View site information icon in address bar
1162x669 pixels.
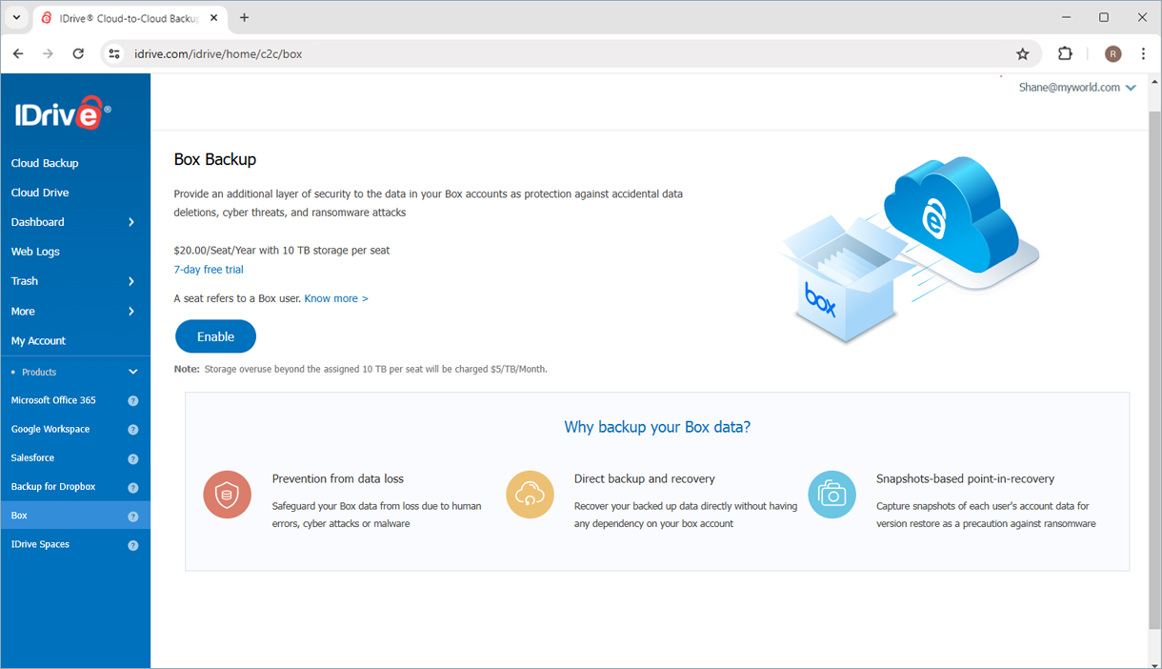coord(114,54)
